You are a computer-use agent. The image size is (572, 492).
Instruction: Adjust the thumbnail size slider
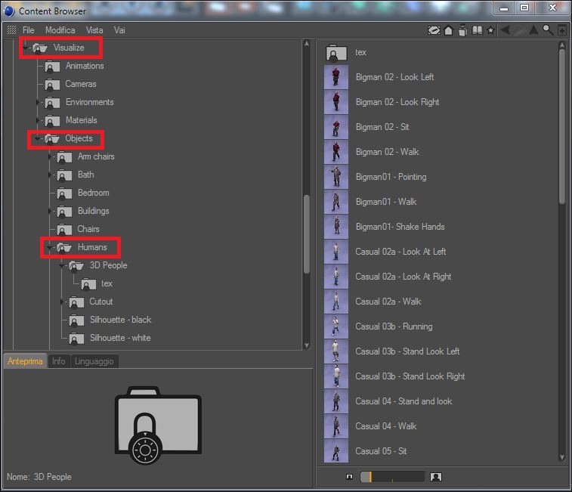tap(392, 477)
